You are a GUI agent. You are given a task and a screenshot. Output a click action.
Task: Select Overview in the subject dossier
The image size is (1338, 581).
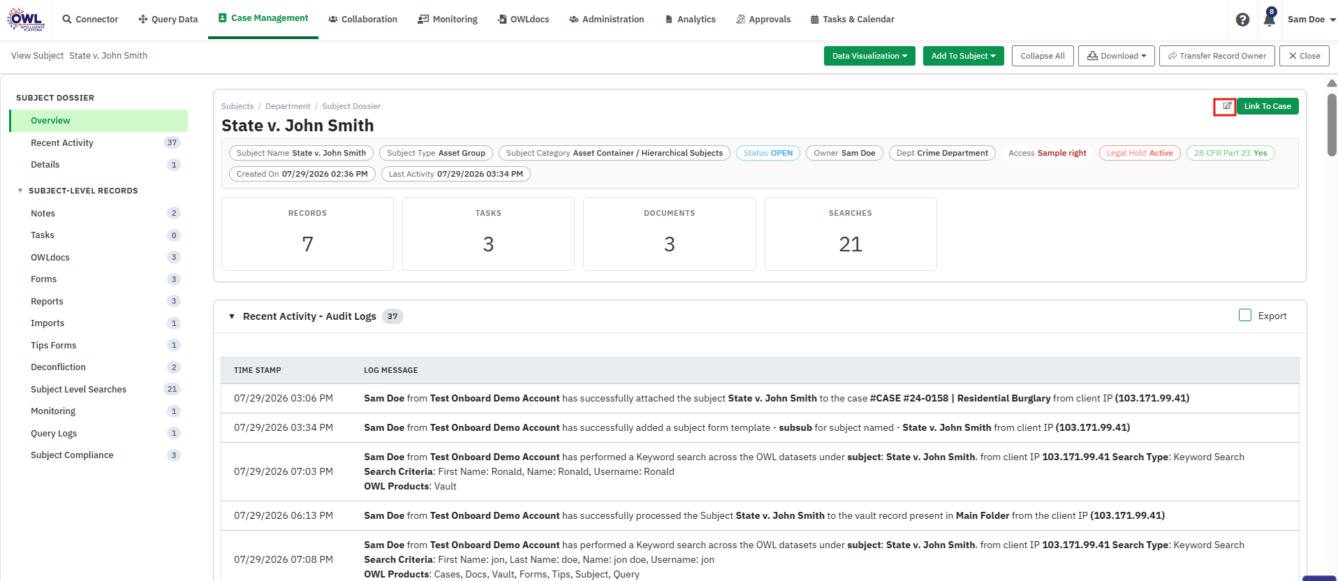(x=98, y=121)
